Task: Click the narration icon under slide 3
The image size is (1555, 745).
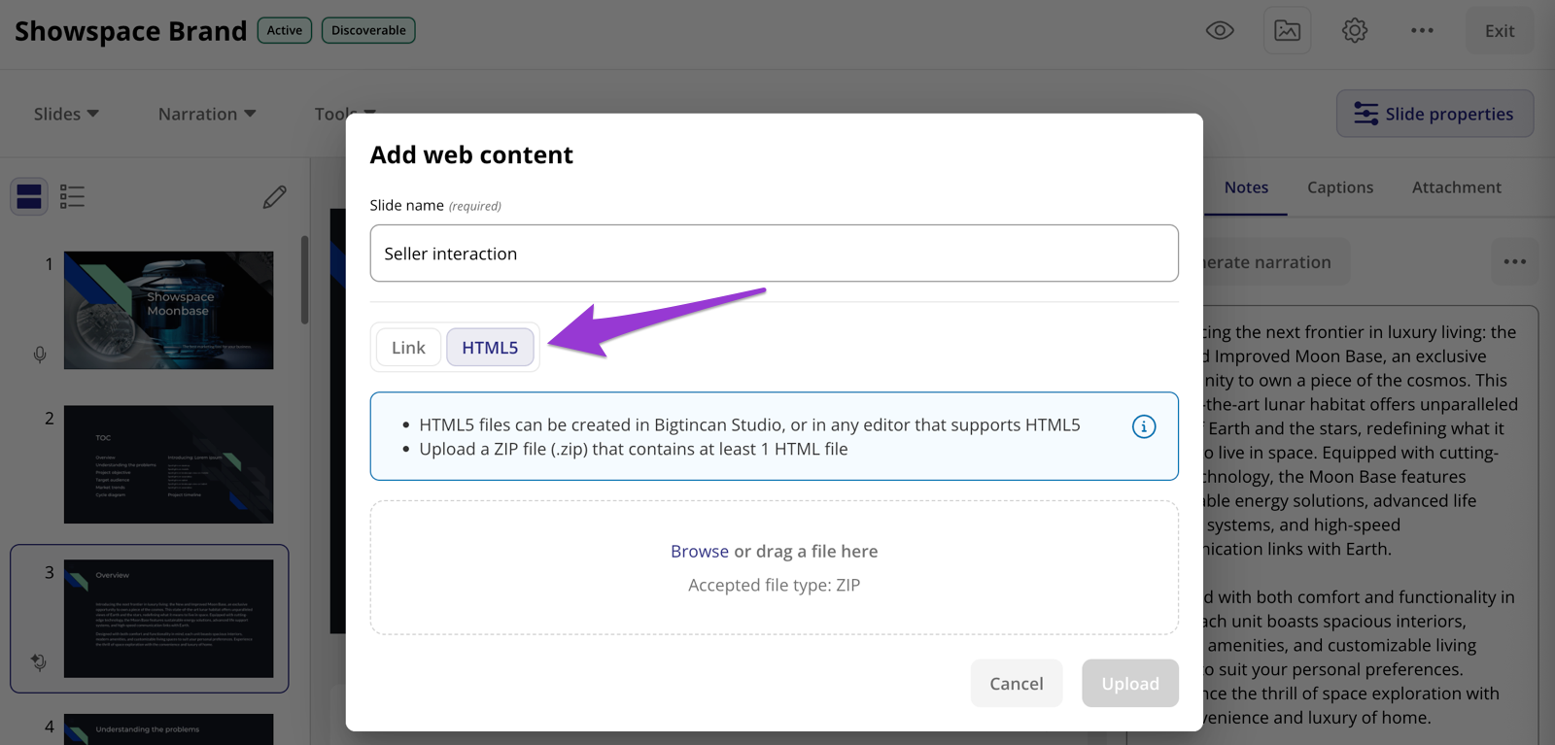Action: tap(39, 662)
